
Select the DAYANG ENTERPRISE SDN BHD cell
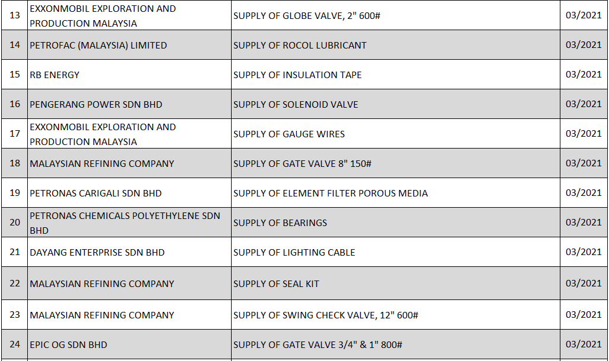coord(97,253)
